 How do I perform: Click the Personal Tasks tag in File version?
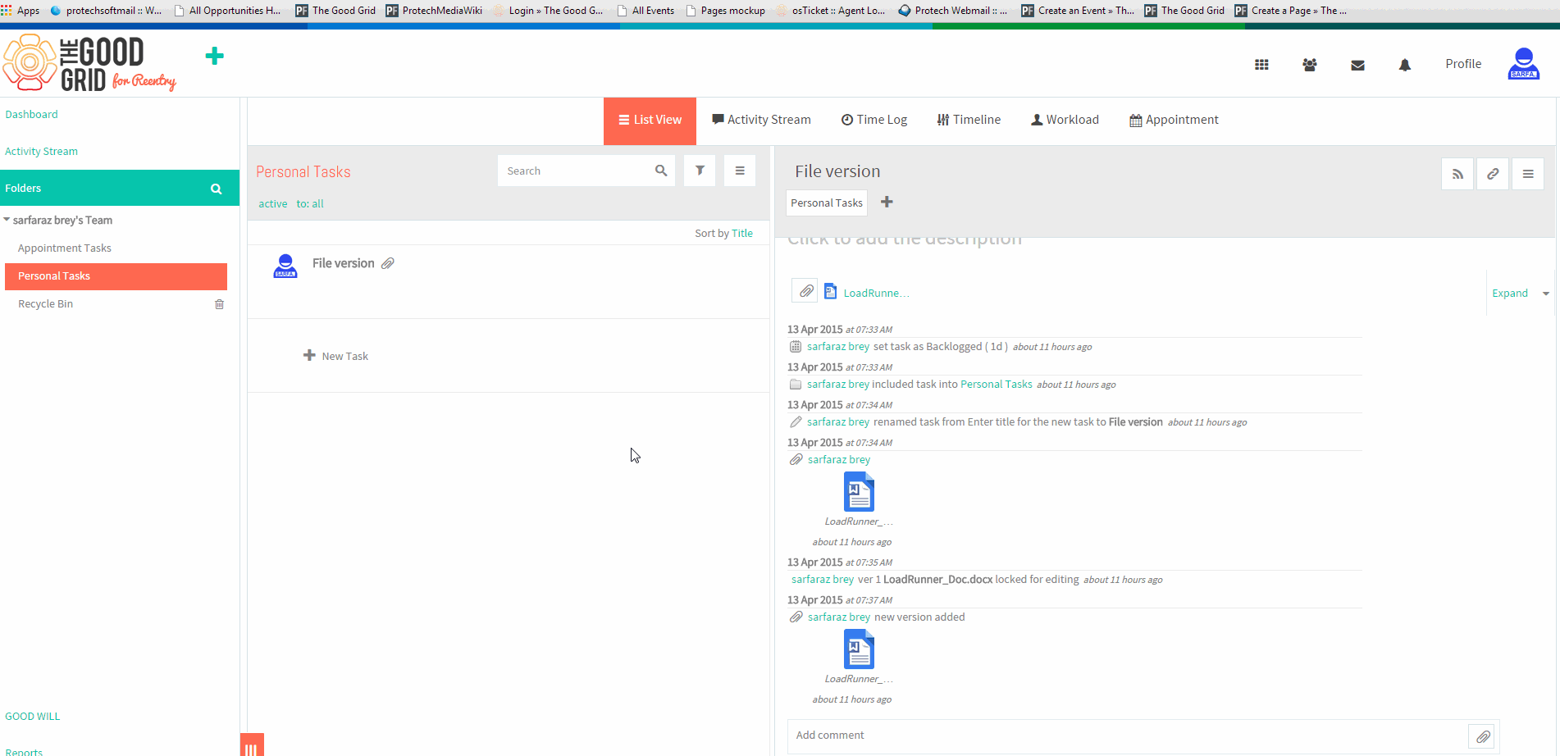click(x=827, y=203)
